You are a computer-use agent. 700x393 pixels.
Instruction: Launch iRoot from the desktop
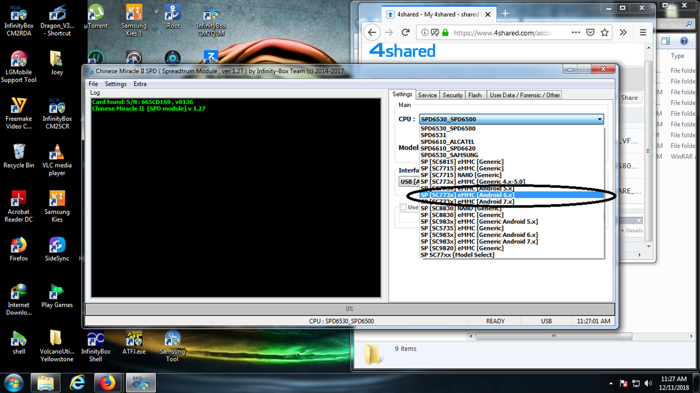click(x=172, y=16)
